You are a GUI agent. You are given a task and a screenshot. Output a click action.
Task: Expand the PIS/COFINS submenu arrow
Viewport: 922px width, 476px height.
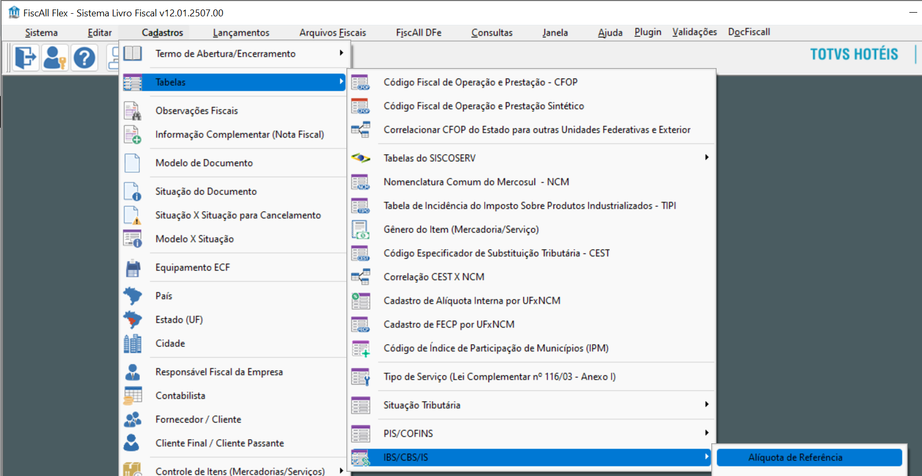(x=707, y=433)
